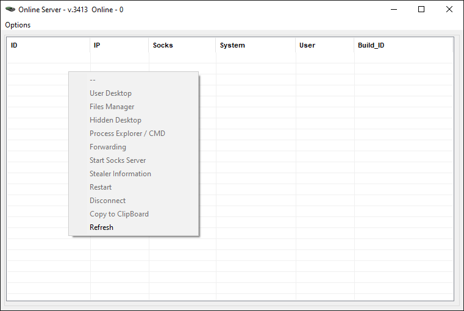Pick Hidden Desktop menu entry
The image size is (464, 311).
tap(134, 120)
